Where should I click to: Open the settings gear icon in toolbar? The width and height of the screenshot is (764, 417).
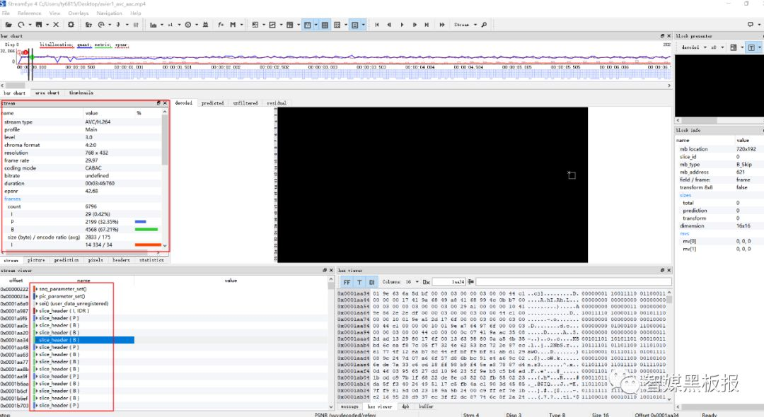tap(71, 23)
